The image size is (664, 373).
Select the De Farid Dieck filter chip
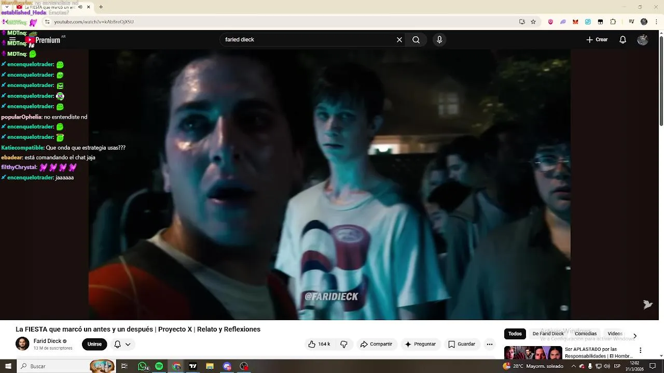click(x=548, y=334)
